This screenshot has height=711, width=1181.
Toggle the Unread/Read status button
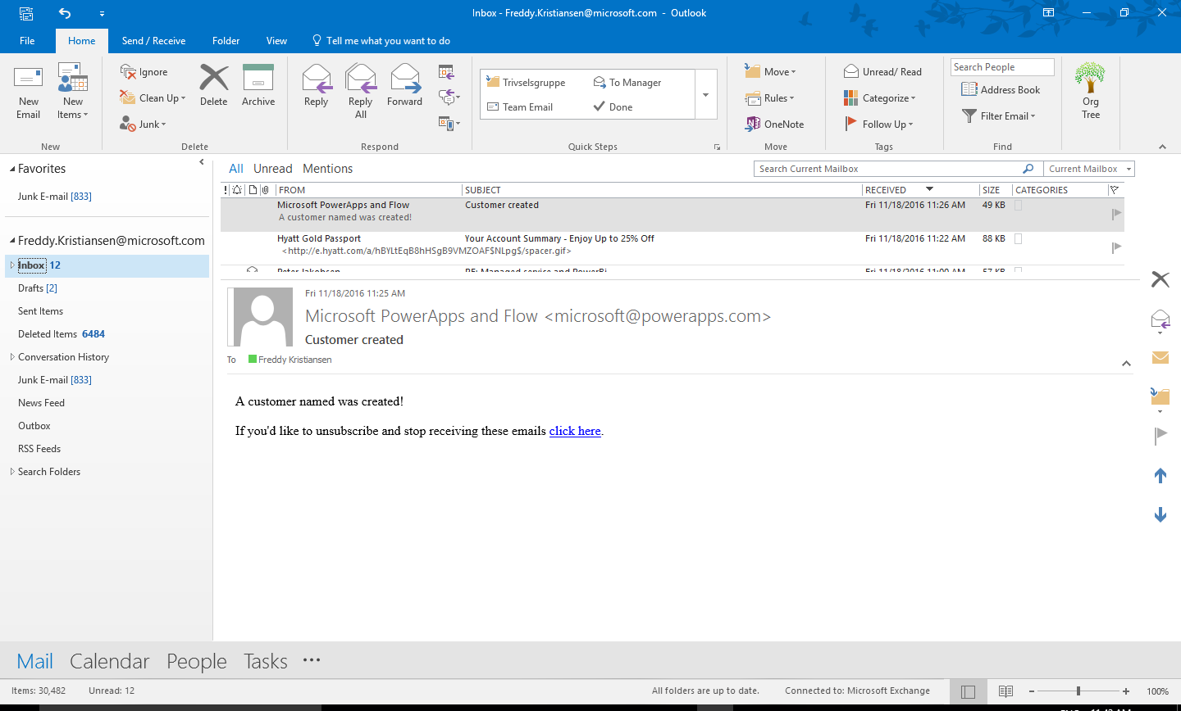(x=882, y=72)
